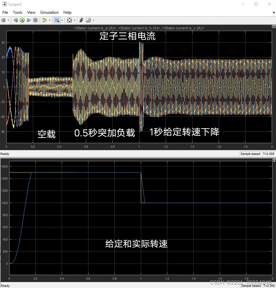Open the Cursor Measurements ruler tool
The height and width of the screenshot is (288, 276).
(x=88, y=20)
